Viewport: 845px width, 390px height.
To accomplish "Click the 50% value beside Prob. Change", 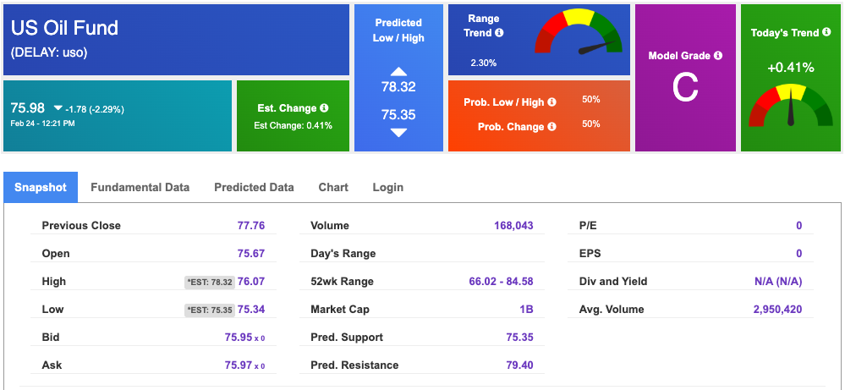I will coord(591,124).
